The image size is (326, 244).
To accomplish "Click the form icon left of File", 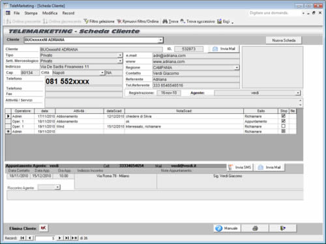I will tap(8, 13).
